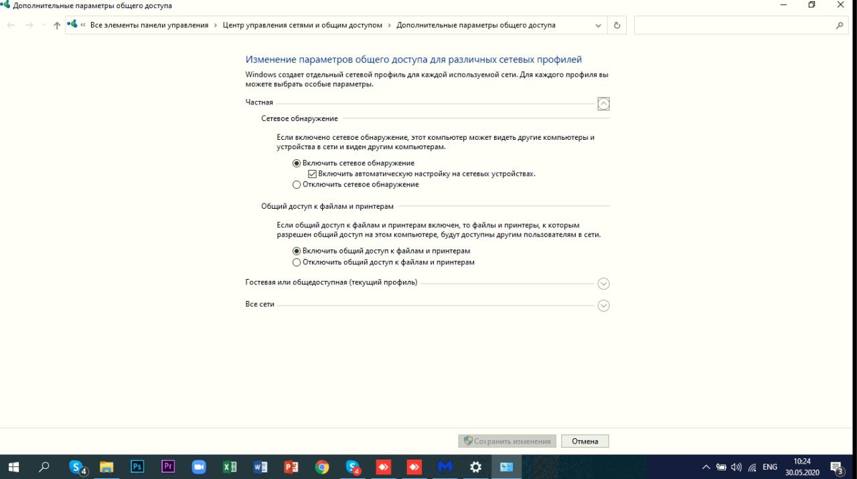
Task: Switch input language via ENG indicator
Action: (770, 467)
